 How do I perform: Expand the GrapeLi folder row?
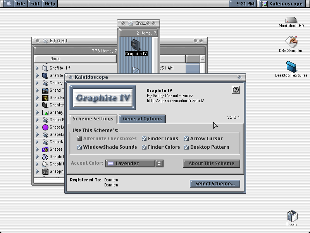point(38,134)
